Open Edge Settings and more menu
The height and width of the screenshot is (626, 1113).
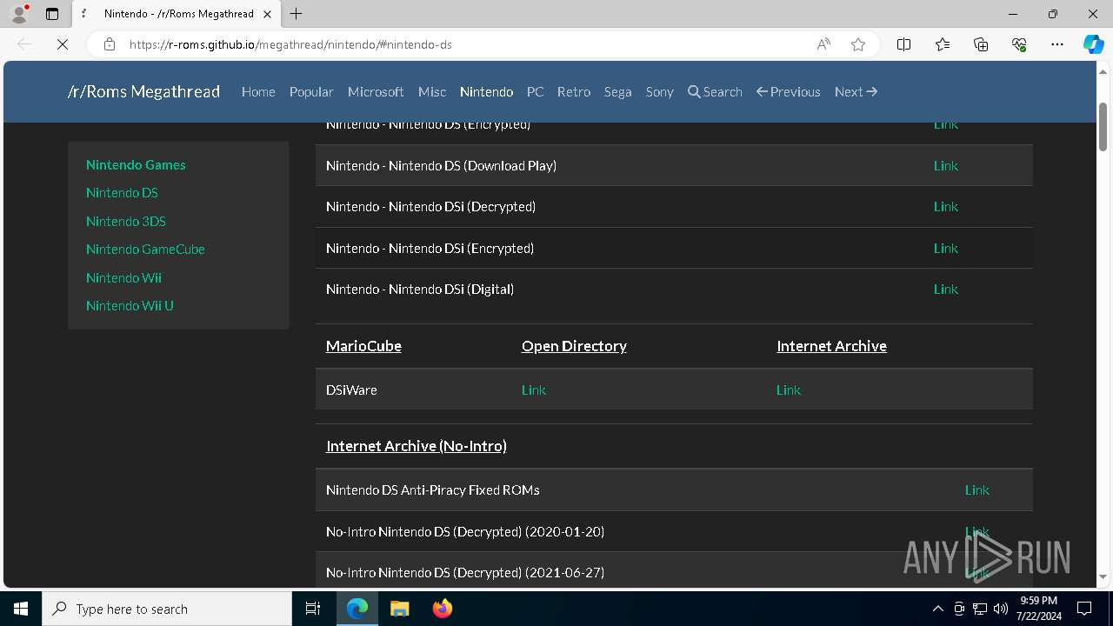pos(1057,44)
